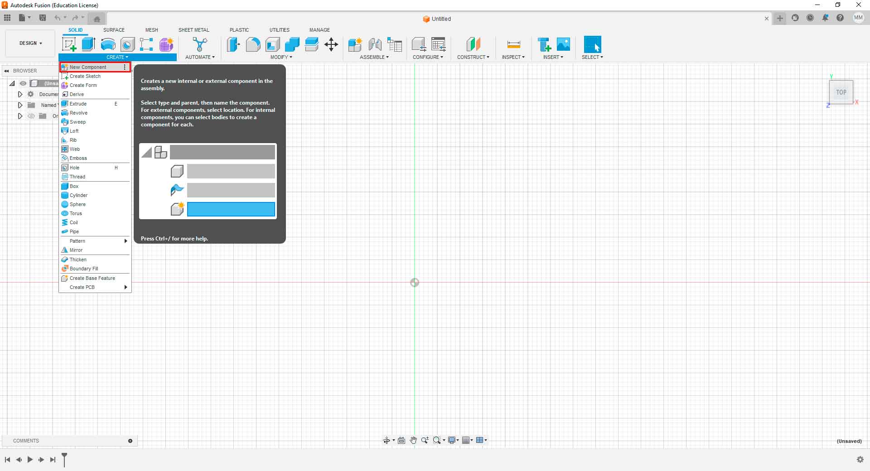Image resolution: width=870 pixels, height=471 pixels.
Task: Open the DESIGN workspace dropdown
Action: pyautogui.click(x=30, y=43)
